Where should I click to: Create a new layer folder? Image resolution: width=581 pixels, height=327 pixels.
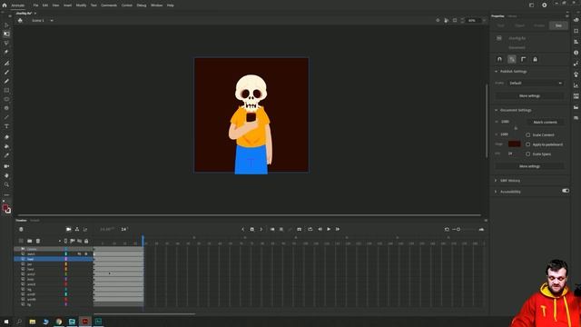pyautogui.click(x=30, y=241)
